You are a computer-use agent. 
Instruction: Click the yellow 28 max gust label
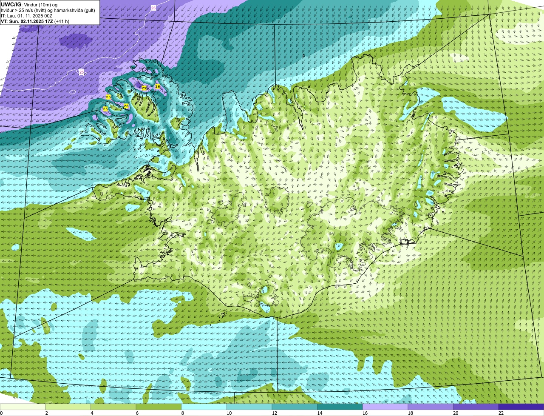tap(126, 106)
